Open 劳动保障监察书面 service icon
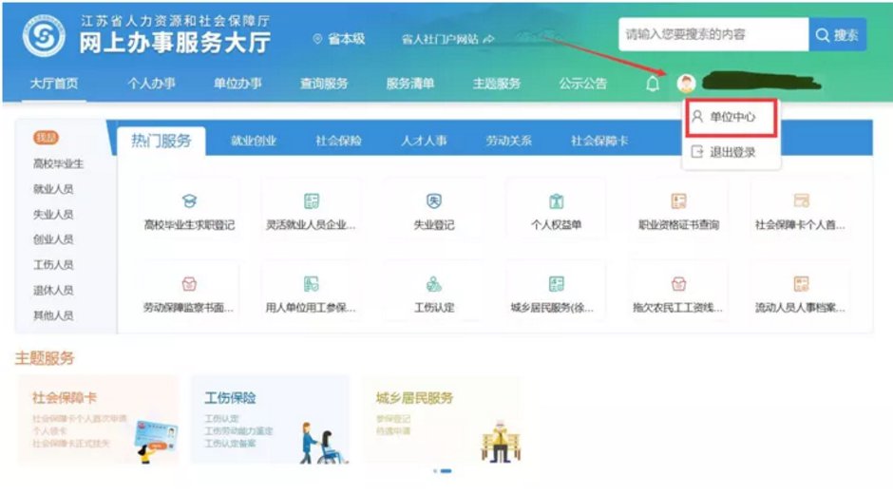 [188, 284]
